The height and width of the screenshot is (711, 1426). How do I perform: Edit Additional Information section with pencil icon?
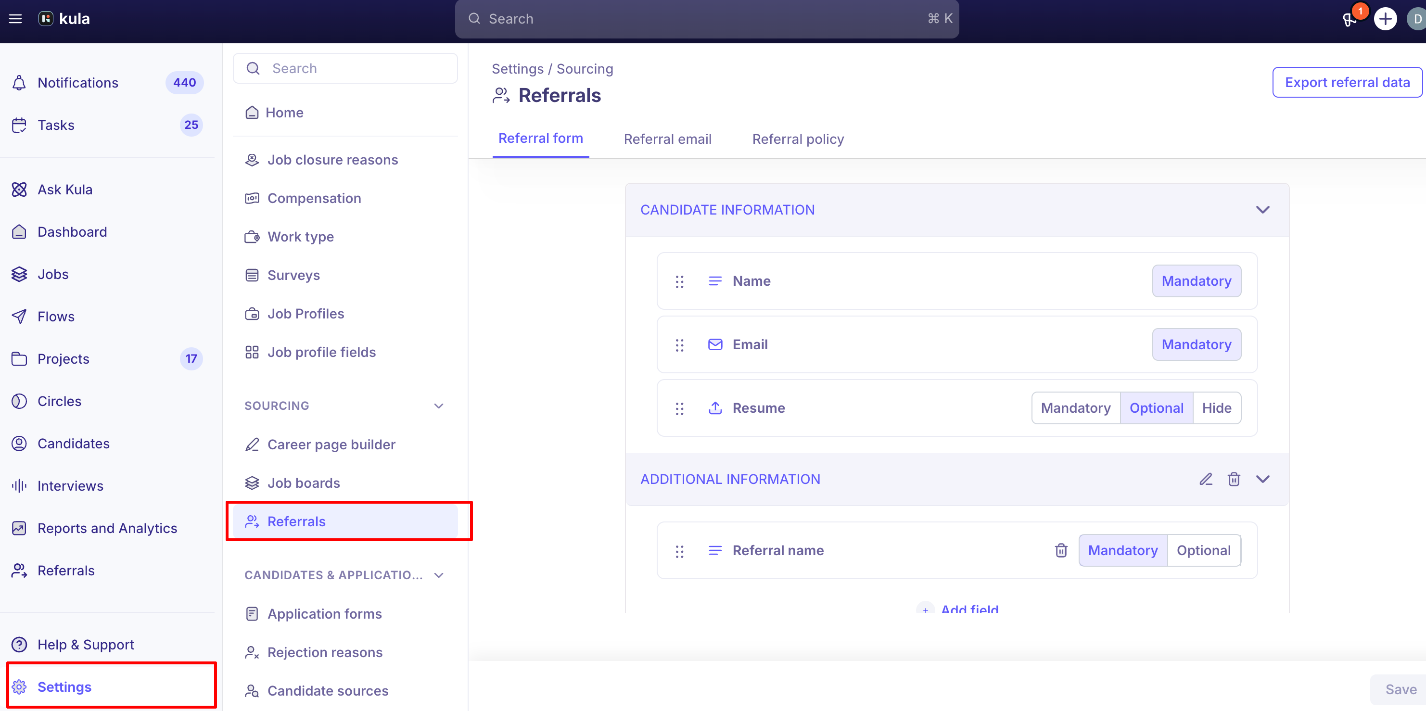click(1206, 479)
